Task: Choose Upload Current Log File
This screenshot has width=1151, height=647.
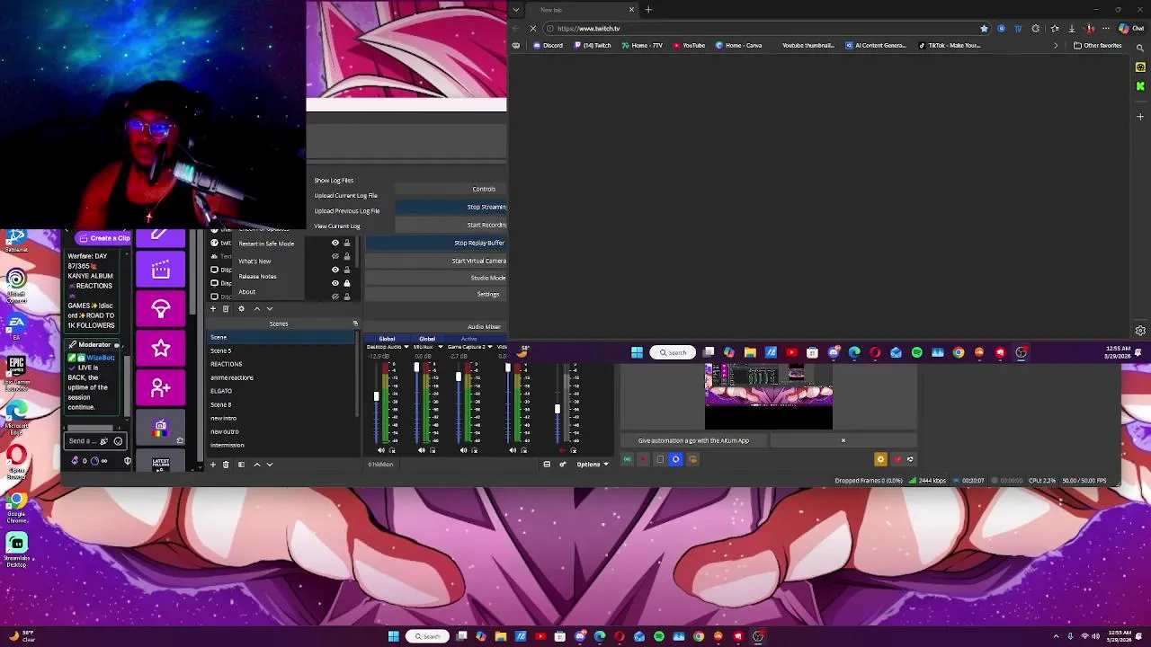Action: click(345, 196)
